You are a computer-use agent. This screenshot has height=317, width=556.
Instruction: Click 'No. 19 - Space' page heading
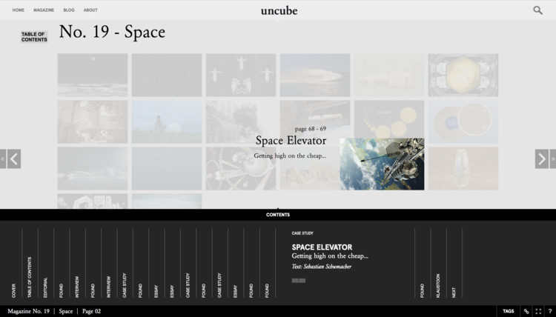(112, 32)
